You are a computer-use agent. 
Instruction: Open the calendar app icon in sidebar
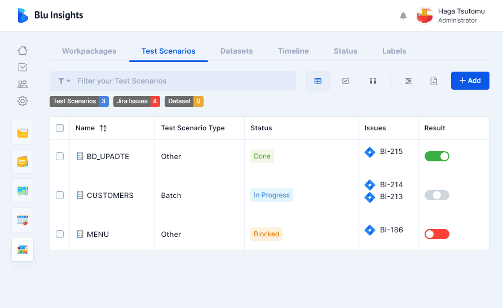[23, 220]
